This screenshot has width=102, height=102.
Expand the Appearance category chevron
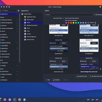pyautogui.click(x=17, y=14)
